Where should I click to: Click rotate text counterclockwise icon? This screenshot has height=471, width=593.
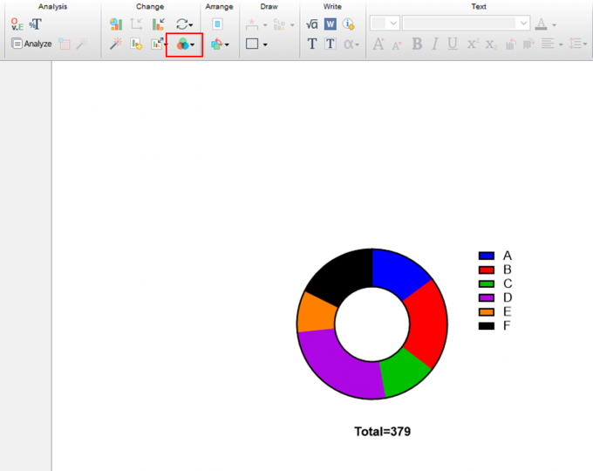(x=511, y=44)
